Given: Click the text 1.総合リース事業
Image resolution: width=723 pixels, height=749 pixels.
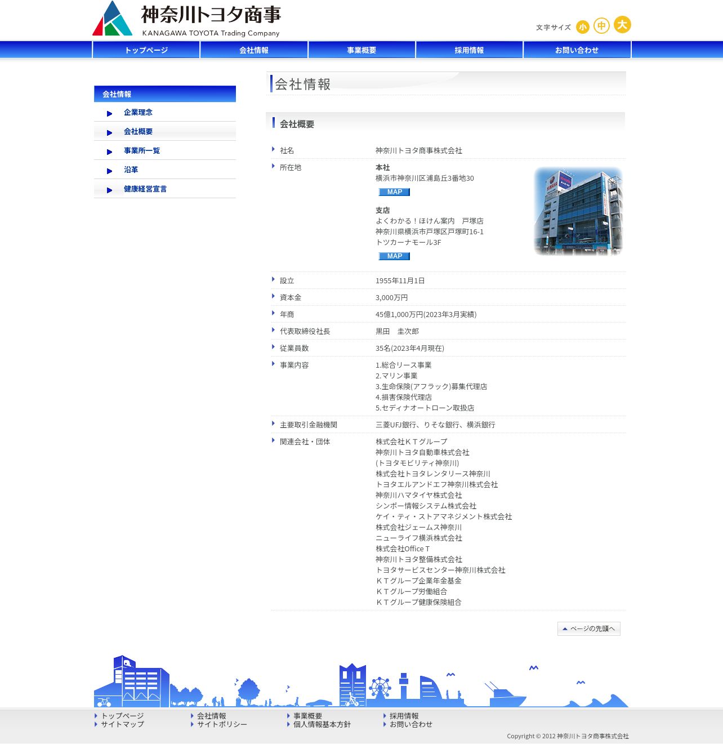Looking at the screenshot, I should pyautogui.click(x=404, y=365).
